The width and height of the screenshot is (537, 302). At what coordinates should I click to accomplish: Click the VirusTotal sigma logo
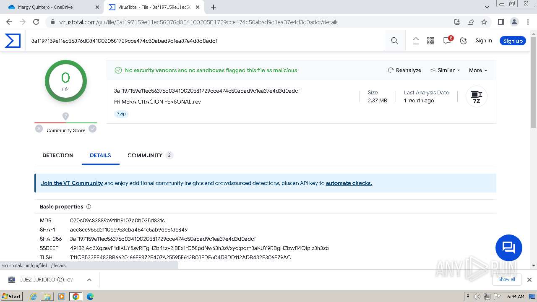click(13, 41)
